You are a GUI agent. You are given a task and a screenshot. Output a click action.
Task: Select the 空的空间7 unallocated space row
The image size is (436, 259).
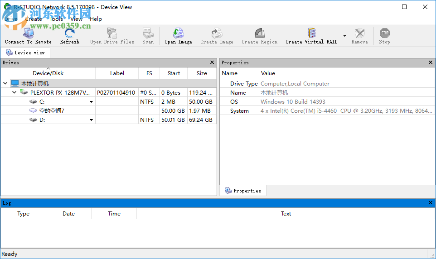(52, 111)
